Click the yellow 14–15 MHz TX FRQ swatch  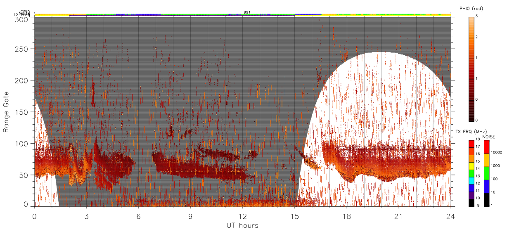click(471, 166)
